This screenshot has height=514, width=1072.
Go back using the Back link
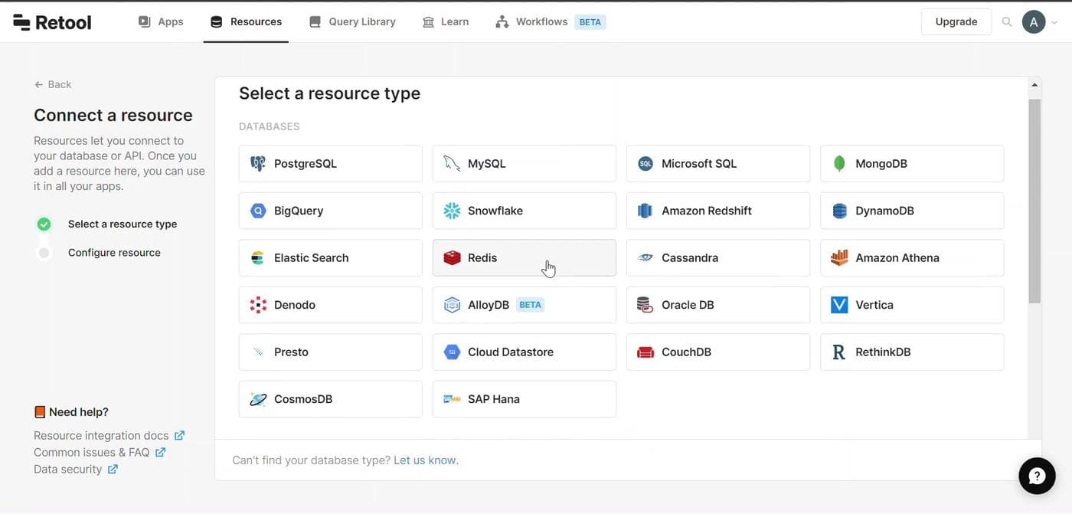[x=53, y=84]
